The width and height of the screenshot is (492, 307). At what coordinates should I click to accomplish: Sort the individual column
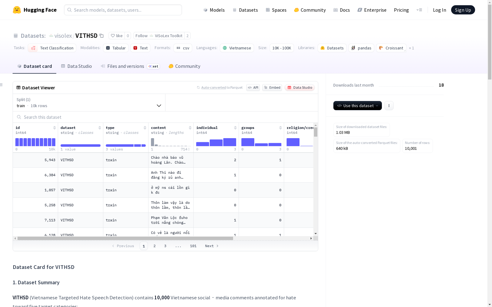click(235, 128)
